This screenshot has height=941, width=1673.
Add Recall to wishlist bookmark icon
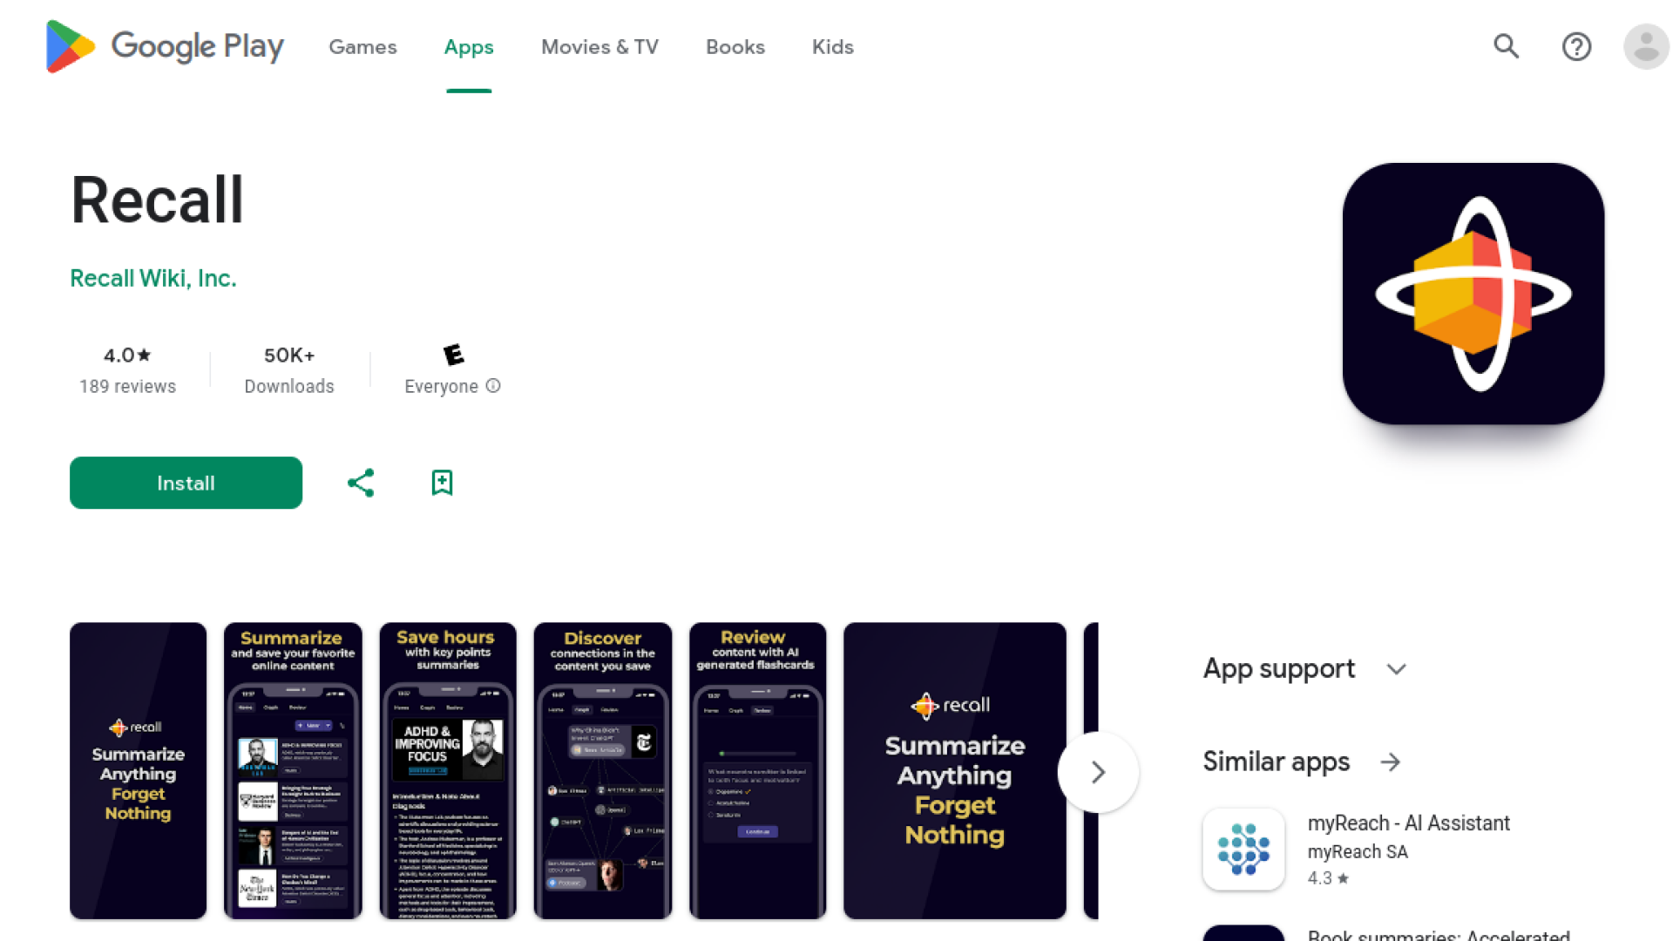[x=442, y=483]
